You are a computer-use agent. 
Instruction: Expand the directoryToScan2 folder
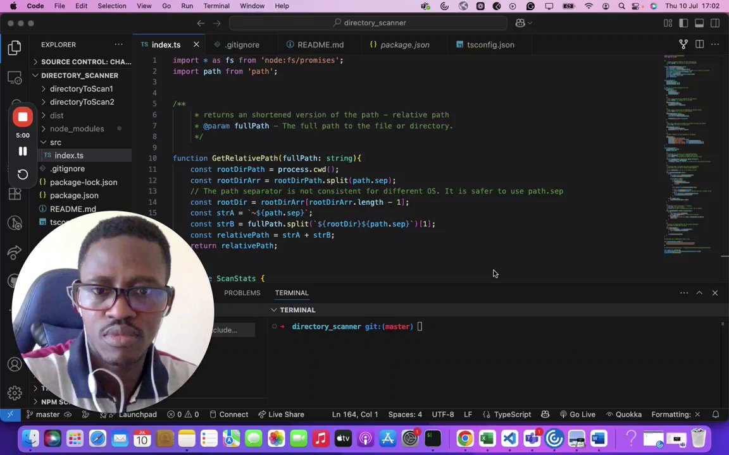82,102
